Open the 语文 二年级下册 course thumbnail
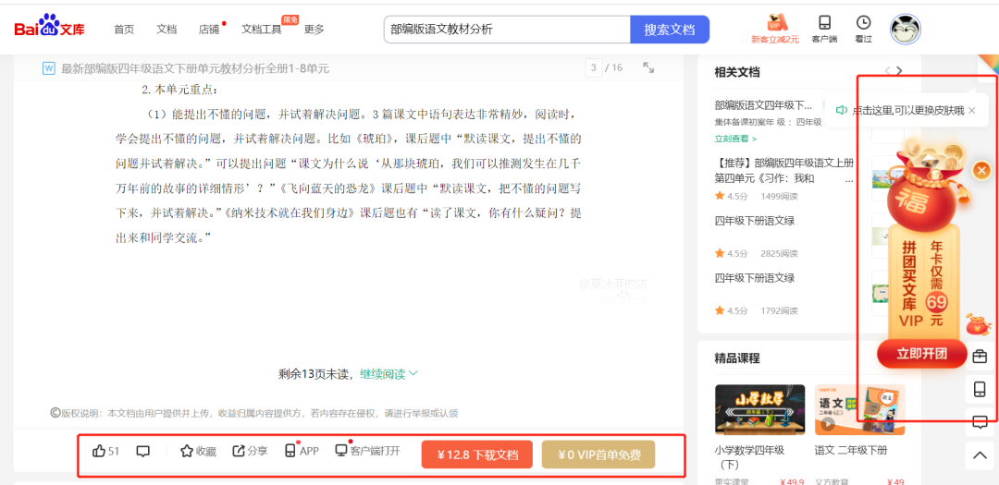The height and width of the screenshot is (485, 999). [859, 409]
